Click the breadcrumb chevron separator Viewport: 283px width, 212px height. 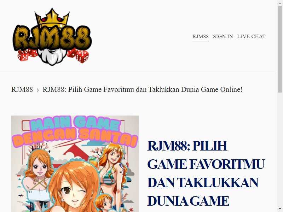pyautogui.click(x=38, y=90)
